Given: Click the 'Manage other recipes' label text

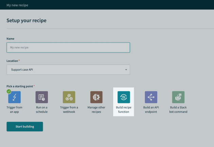Looking at the screenshot, I should (x=96, y=109).
